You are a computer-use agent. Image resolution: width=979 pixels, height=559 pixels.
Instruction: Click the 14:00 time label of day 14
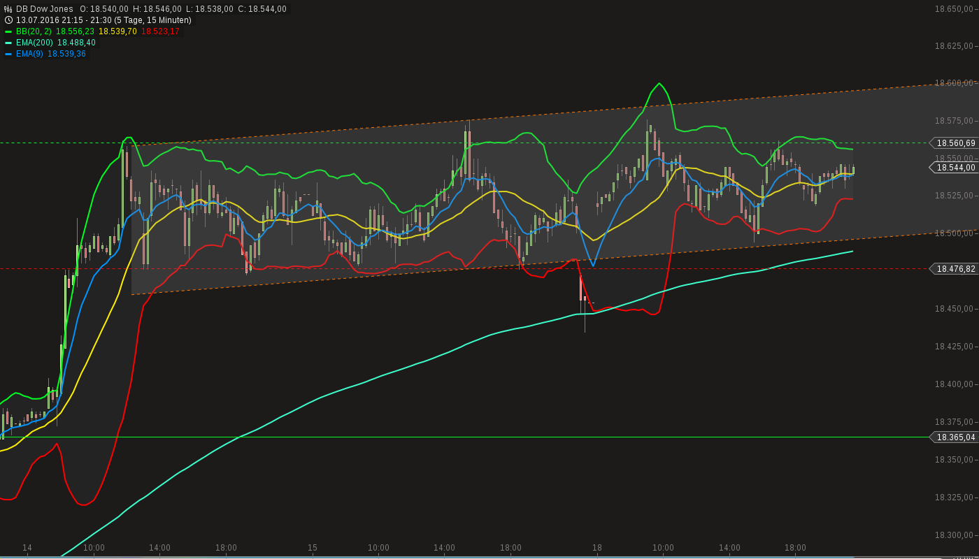pyautogui.click(x=159, y=548)
